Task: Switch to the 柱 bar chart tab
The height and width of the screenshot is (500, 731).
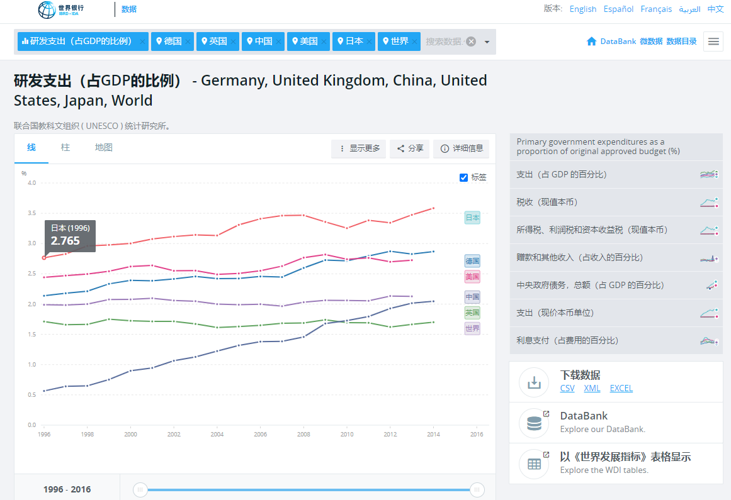Action: click(65, 148)
